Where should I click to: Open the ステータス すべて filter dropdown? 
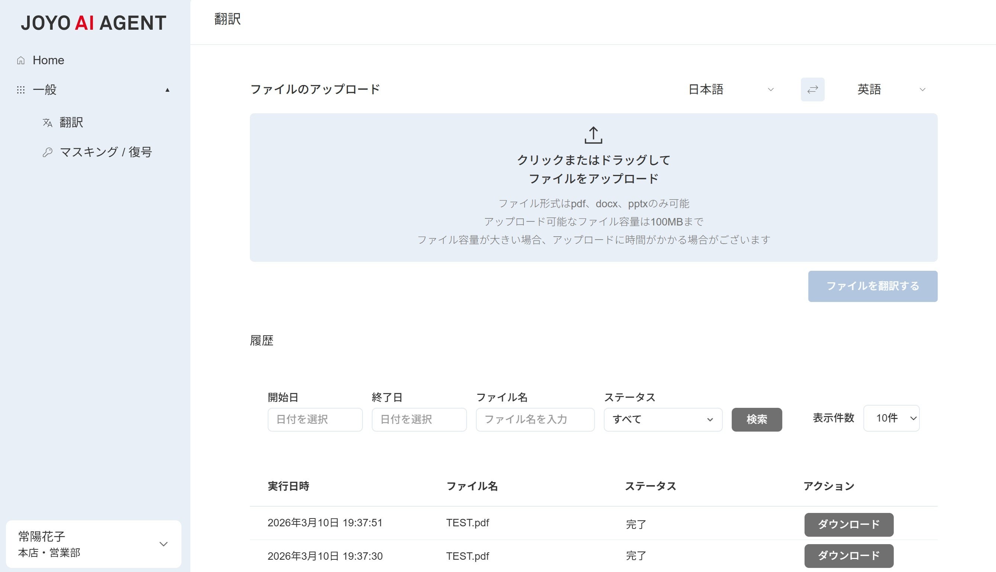pos(663,419)
